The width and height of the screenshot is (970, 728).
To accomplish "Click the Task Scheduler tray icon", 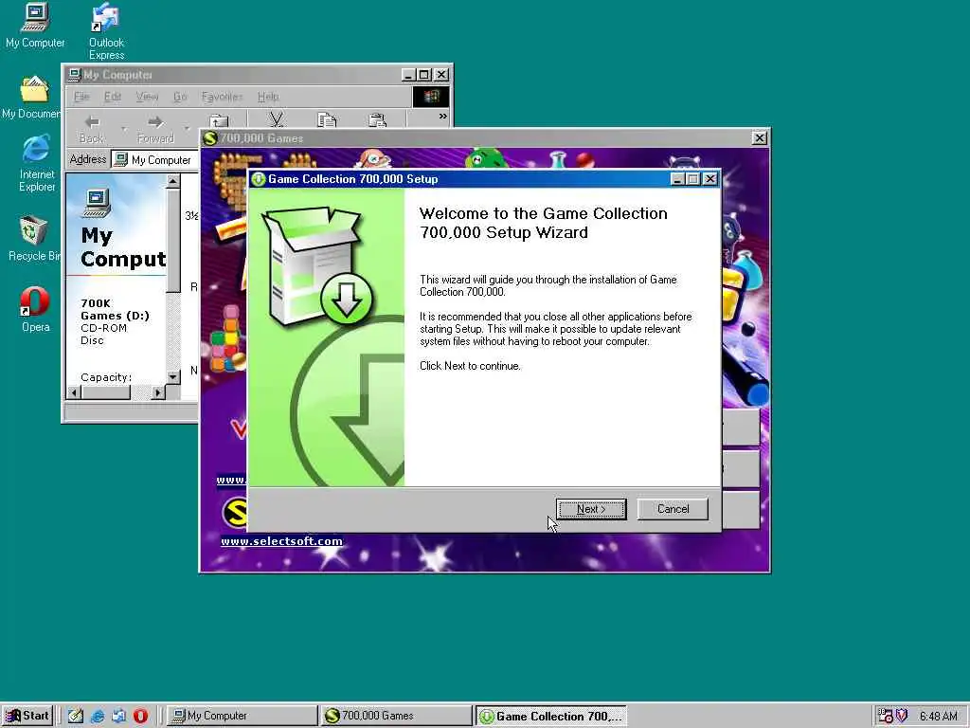I will point(886,716).
